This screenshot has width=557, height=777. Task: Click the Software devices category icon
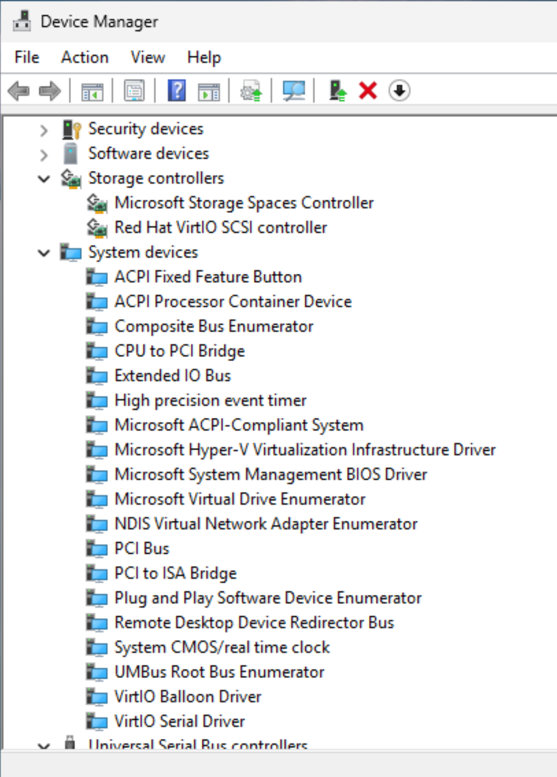(70, 154)
